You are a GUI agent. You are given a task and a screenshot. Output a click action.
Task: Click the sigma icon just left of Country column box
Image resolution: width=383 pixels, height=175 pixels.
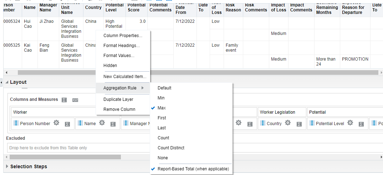[250, 124]
